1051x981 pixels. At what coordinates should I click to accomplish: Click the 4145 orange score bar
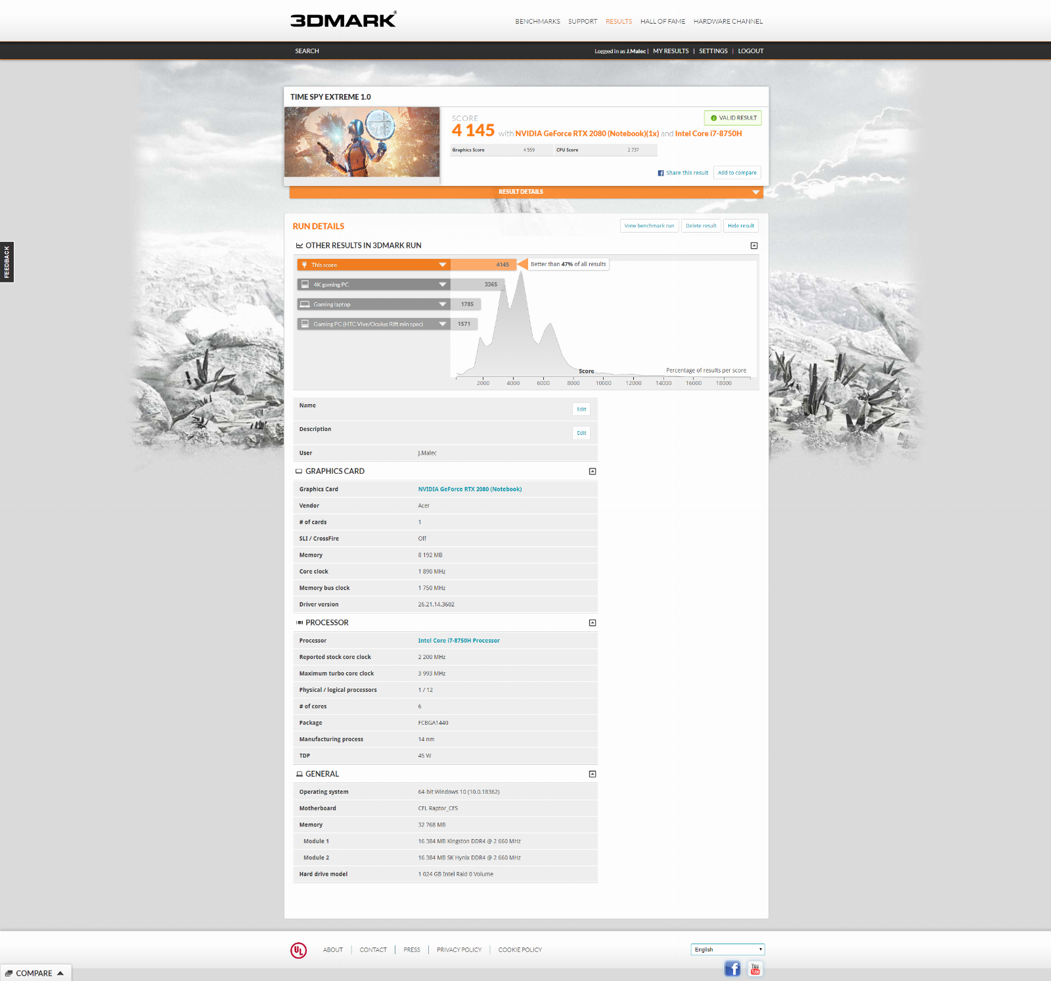tap(483, 265)
